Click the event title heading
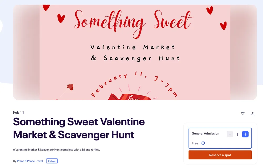 tap(79, 128)
